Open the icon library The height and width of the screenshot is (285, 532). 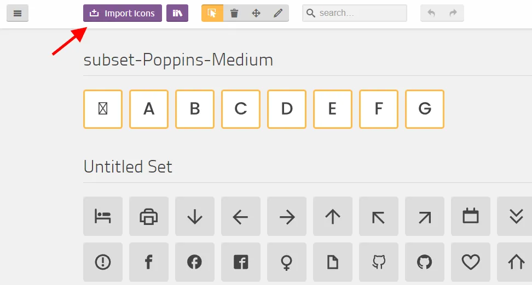click(177, 13)
